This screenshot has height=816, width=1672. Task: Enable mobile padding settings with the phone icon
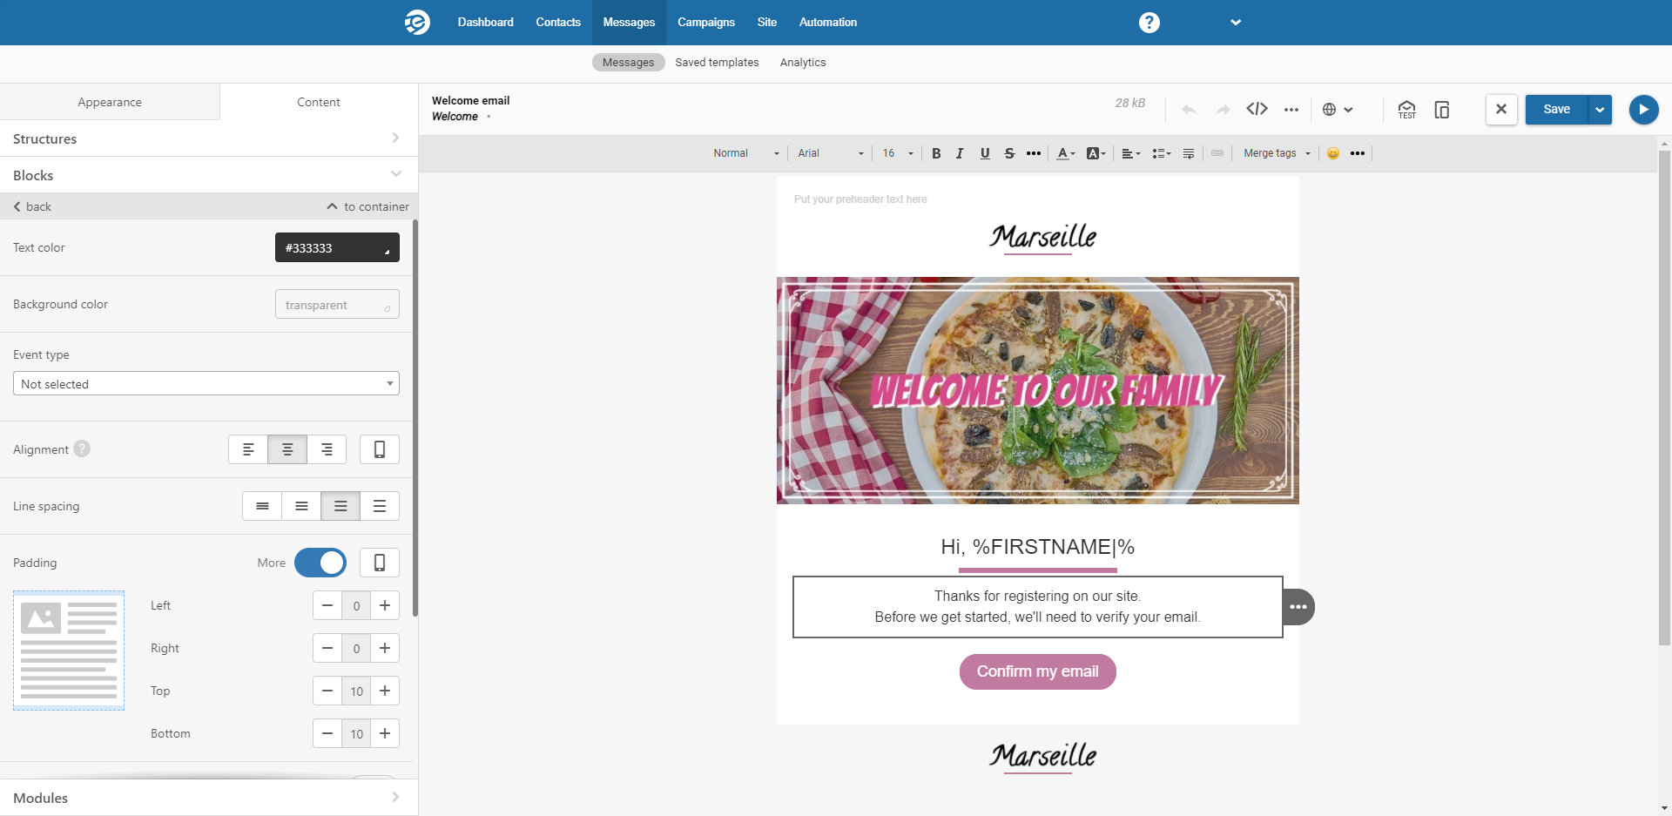pos(379,563)
